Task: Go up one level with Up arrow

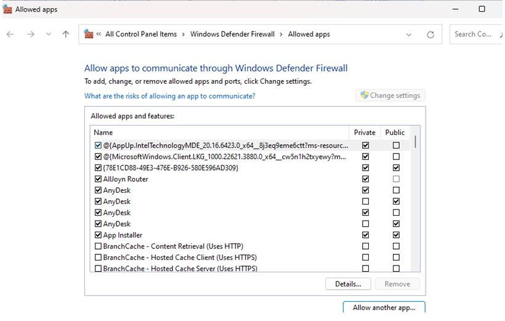Action: pos(66,34)
